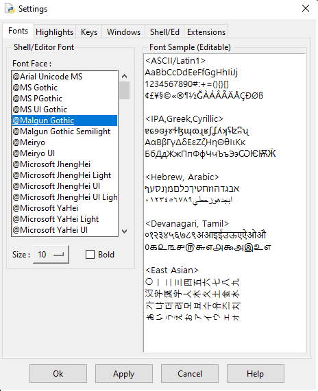
Task: Switch to the Fonts tab
Action: point(19,31)
